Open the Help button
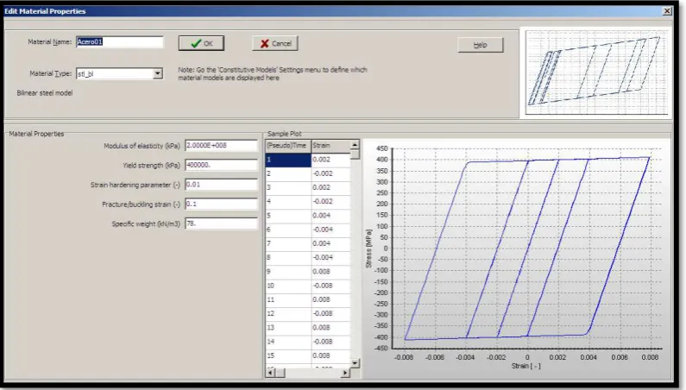This screenshot has height=390, width=686. click(x=481, y=45)
